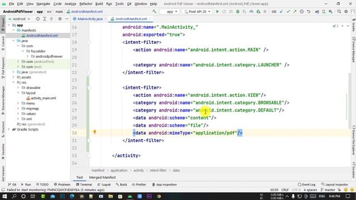Click the CRLF line separator in status bar
356x200 pixels.
click(x=285, y=190)
